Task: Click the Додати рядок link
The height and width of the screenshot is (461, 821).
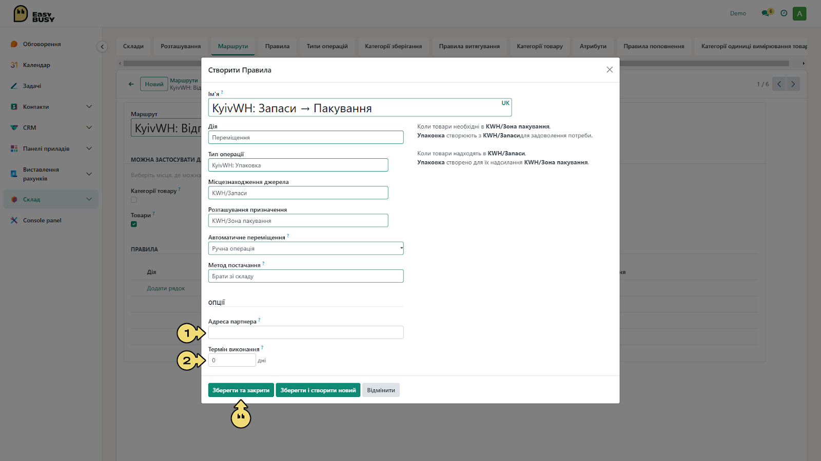Action: tap(166, 288)
